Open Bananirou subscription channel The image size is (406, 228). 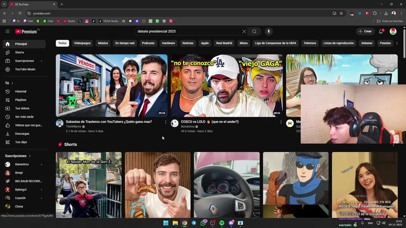click(24, 164)
